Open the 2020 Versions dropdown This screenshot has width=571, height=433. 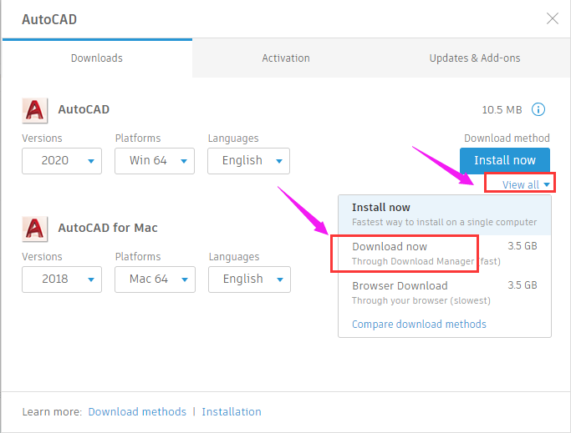coord(62,161)
